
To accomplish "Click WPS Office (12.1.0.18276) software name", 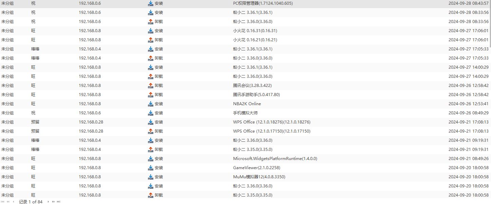I will pyautogui.click(x=272, y=122).
